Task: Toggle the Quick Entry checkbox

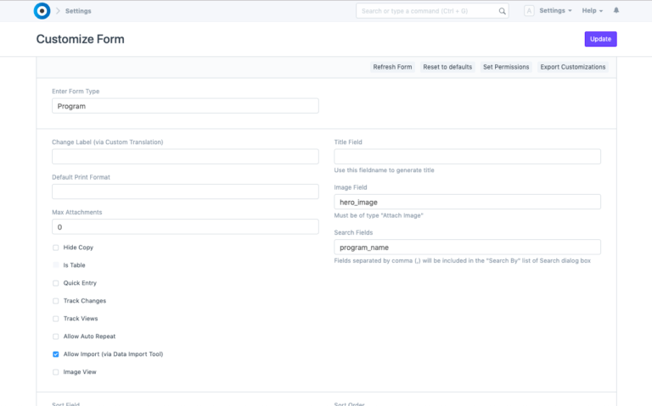Action: click(56, 283)
